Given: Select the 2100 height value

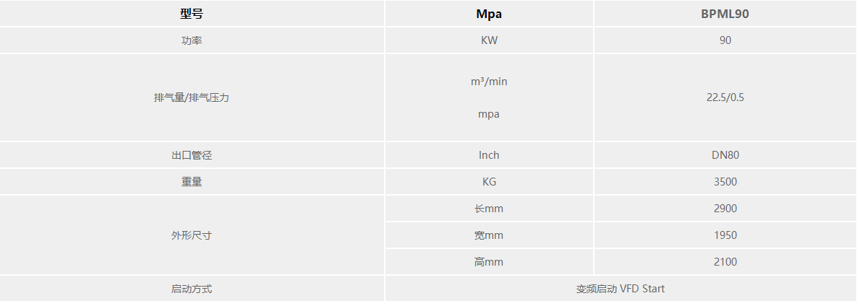Looking at the screenshot, I should [725, 262].
